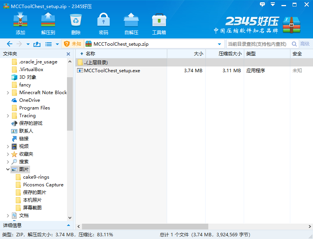Click the OneDrive cloud icon
The height and width of the screenshot is (239, 313).
pyautogui.click(x=14, y=100)
